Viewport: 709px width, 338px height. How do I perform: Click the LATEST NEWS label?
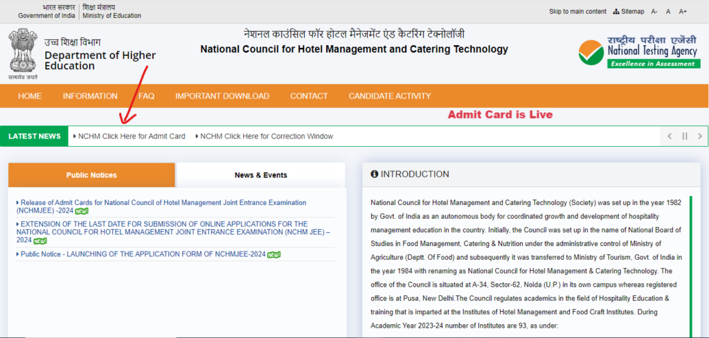point(35,136)
